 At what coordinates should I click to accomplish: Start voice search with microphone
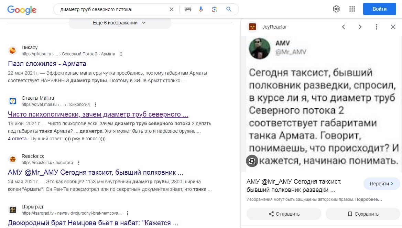coord(201,9)
